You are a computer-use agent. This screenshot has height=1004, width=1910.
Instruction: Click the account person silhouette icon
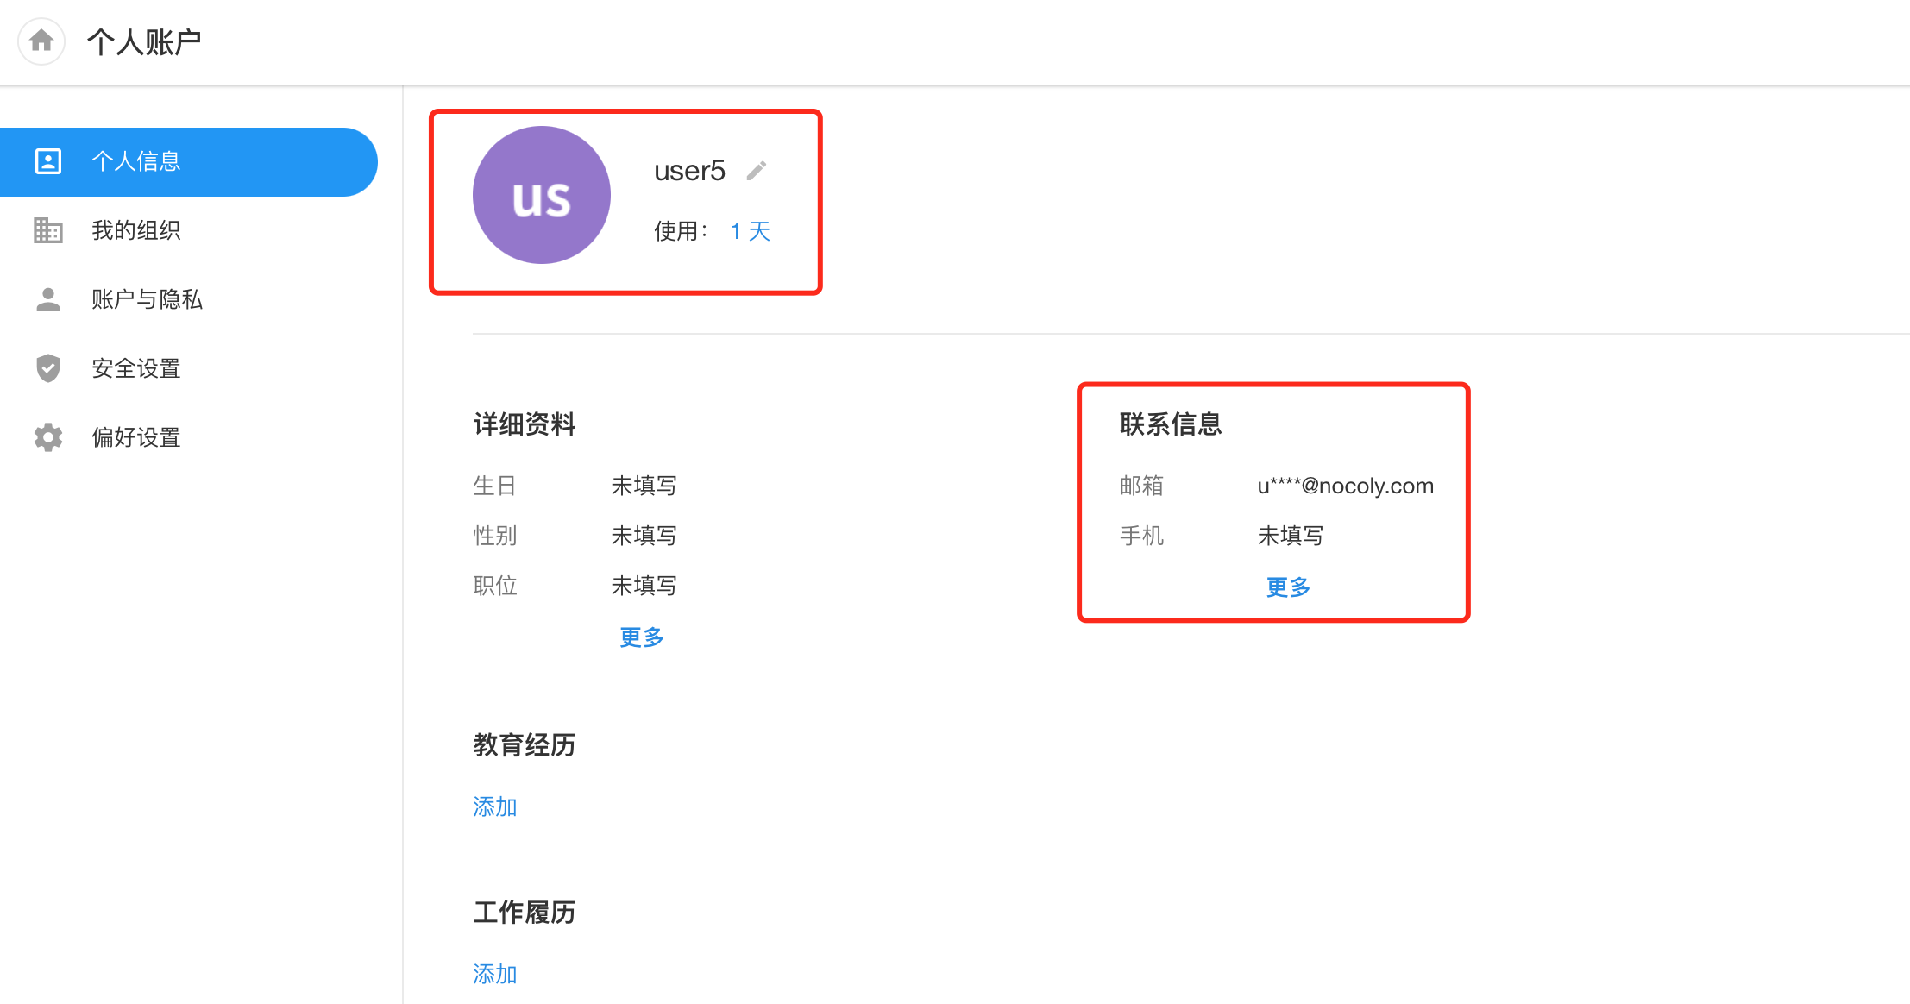coord(48,299)
